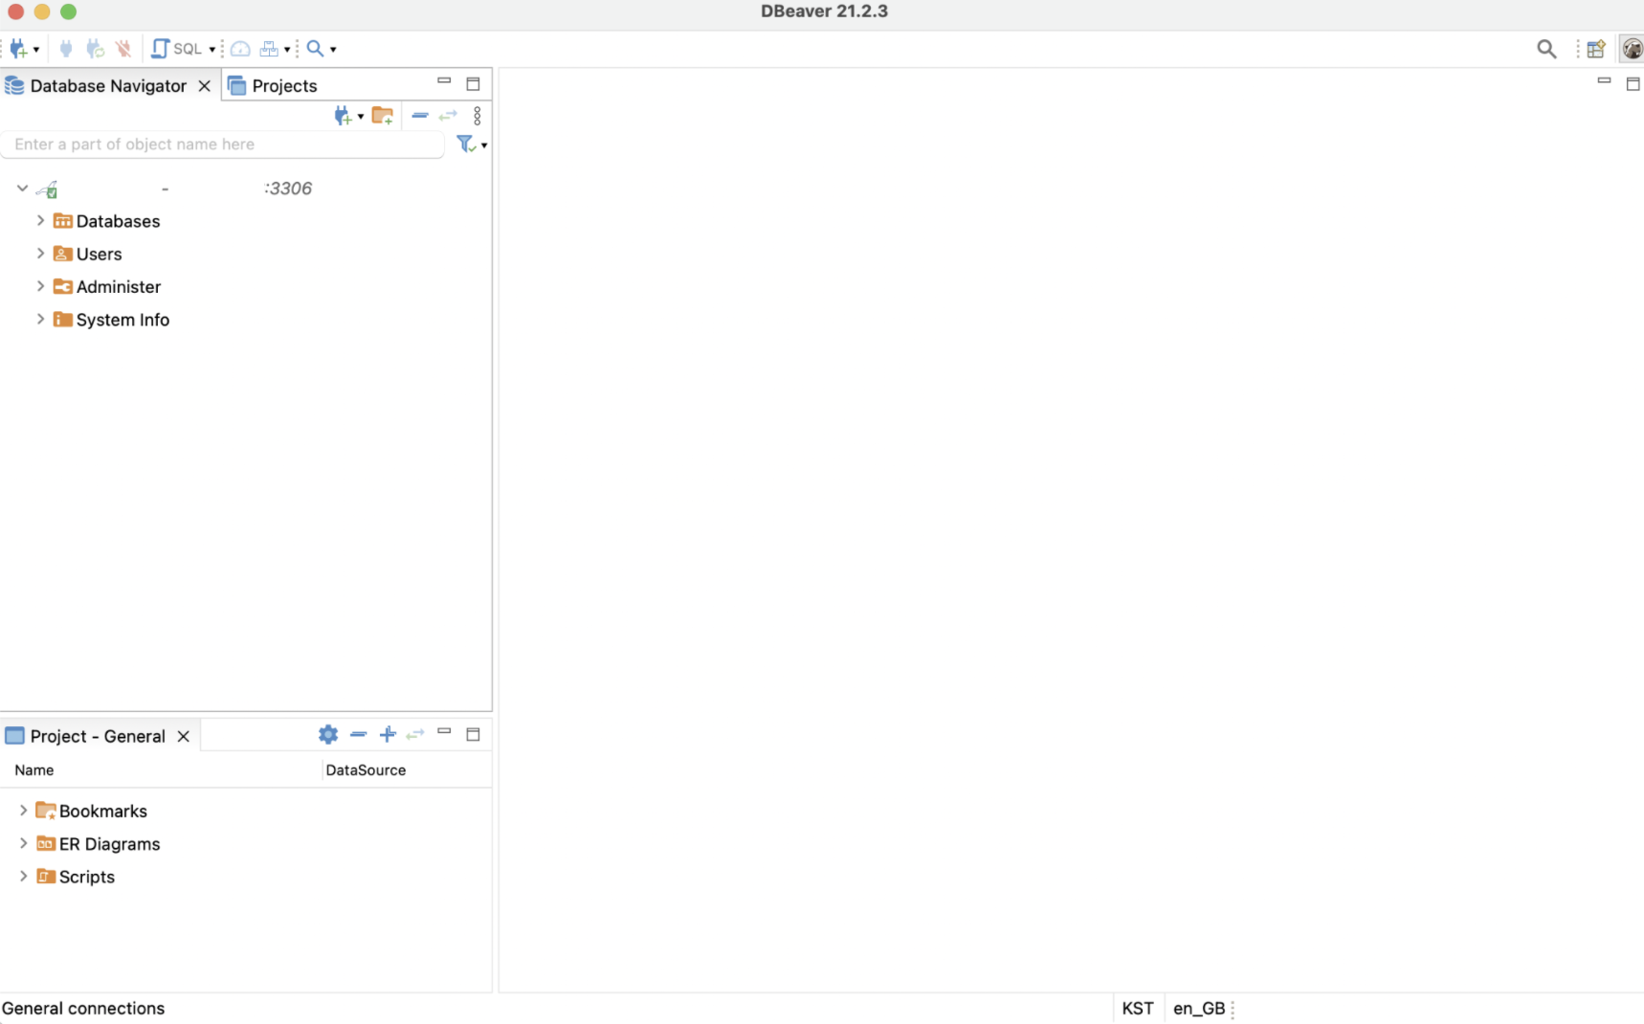Click the en_GB locale in status bar
This screenshot has width=1644, height=1024.
pos(1199,1009)
